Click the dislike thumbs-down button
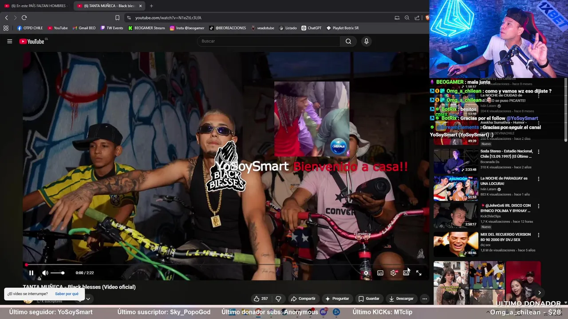The width and height of the screenshot is (568, 319). coord(278,299)
